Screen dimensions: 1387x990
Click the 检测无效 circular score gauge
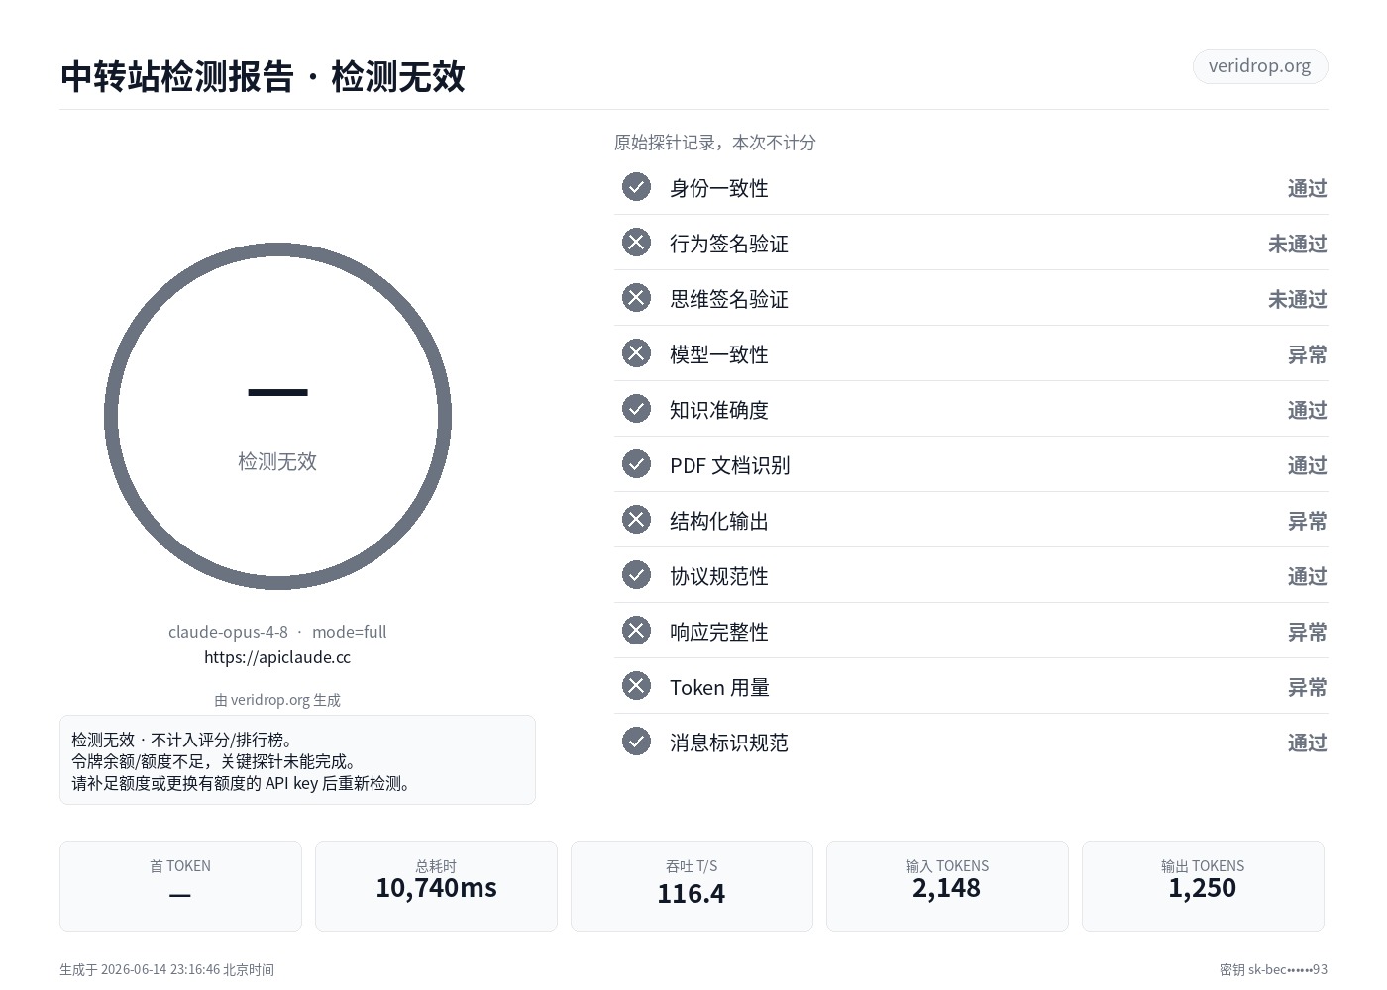click(277, 417)
